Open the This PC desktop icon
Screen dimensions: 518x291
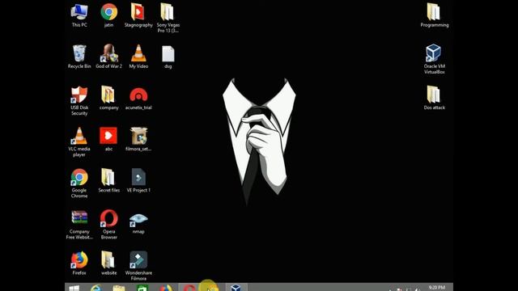tap(79, 15)
